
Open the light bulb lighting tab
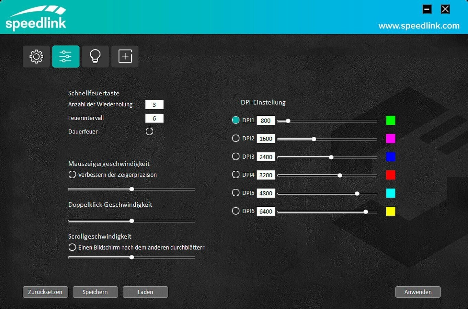pyautogui.click(x=95, y=56)
